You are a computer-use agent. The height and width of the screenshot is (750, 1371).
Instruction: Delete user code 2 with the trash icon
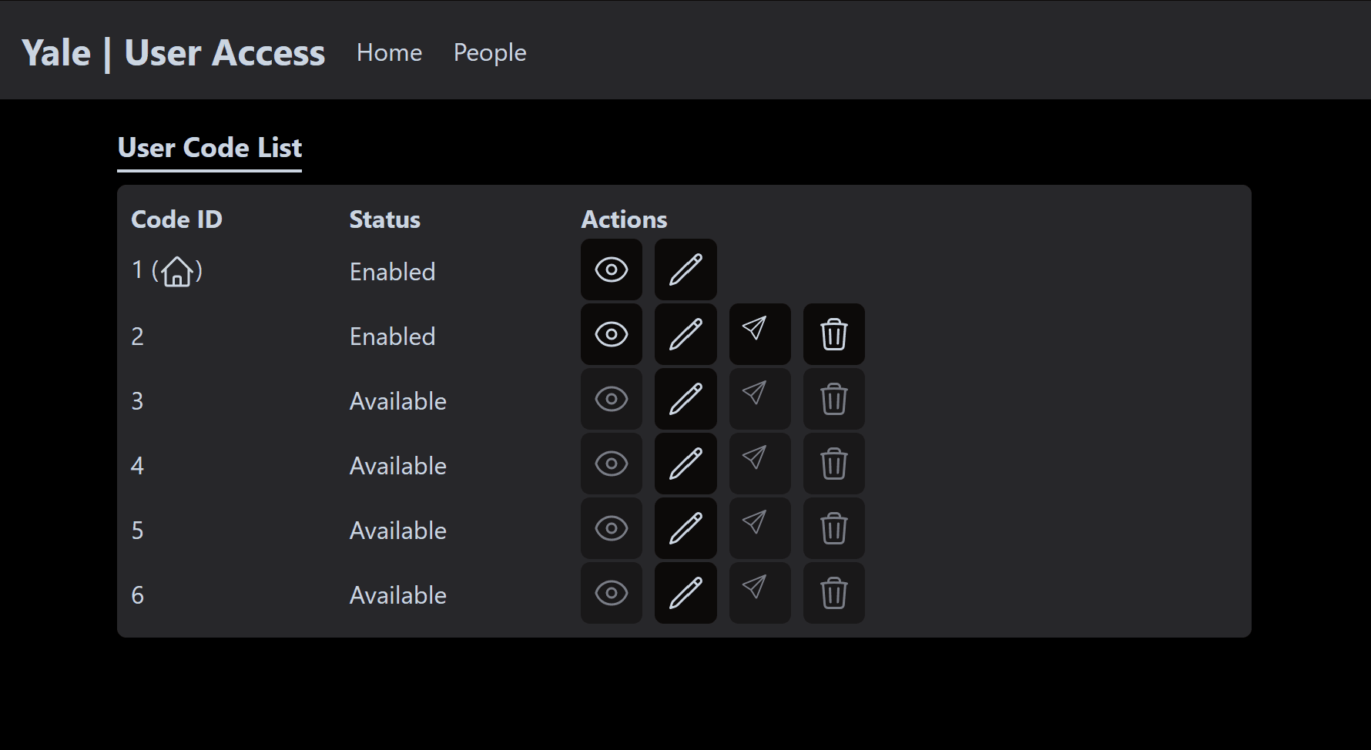(x=833, y=334)
